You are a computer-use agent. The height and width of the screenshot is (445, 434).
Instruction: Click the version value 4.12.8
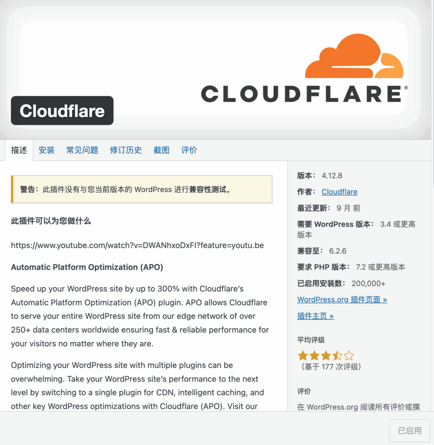(332, 176)
